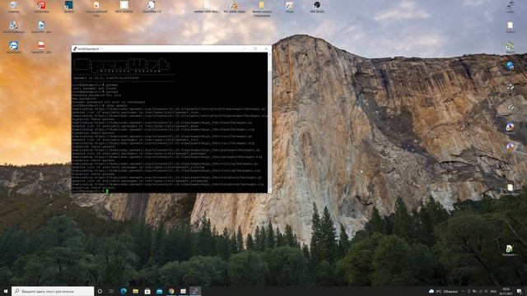This screenshot has height=296, width=527.
Task: Open the notification center icon
Action: click(x=520, y=291)
